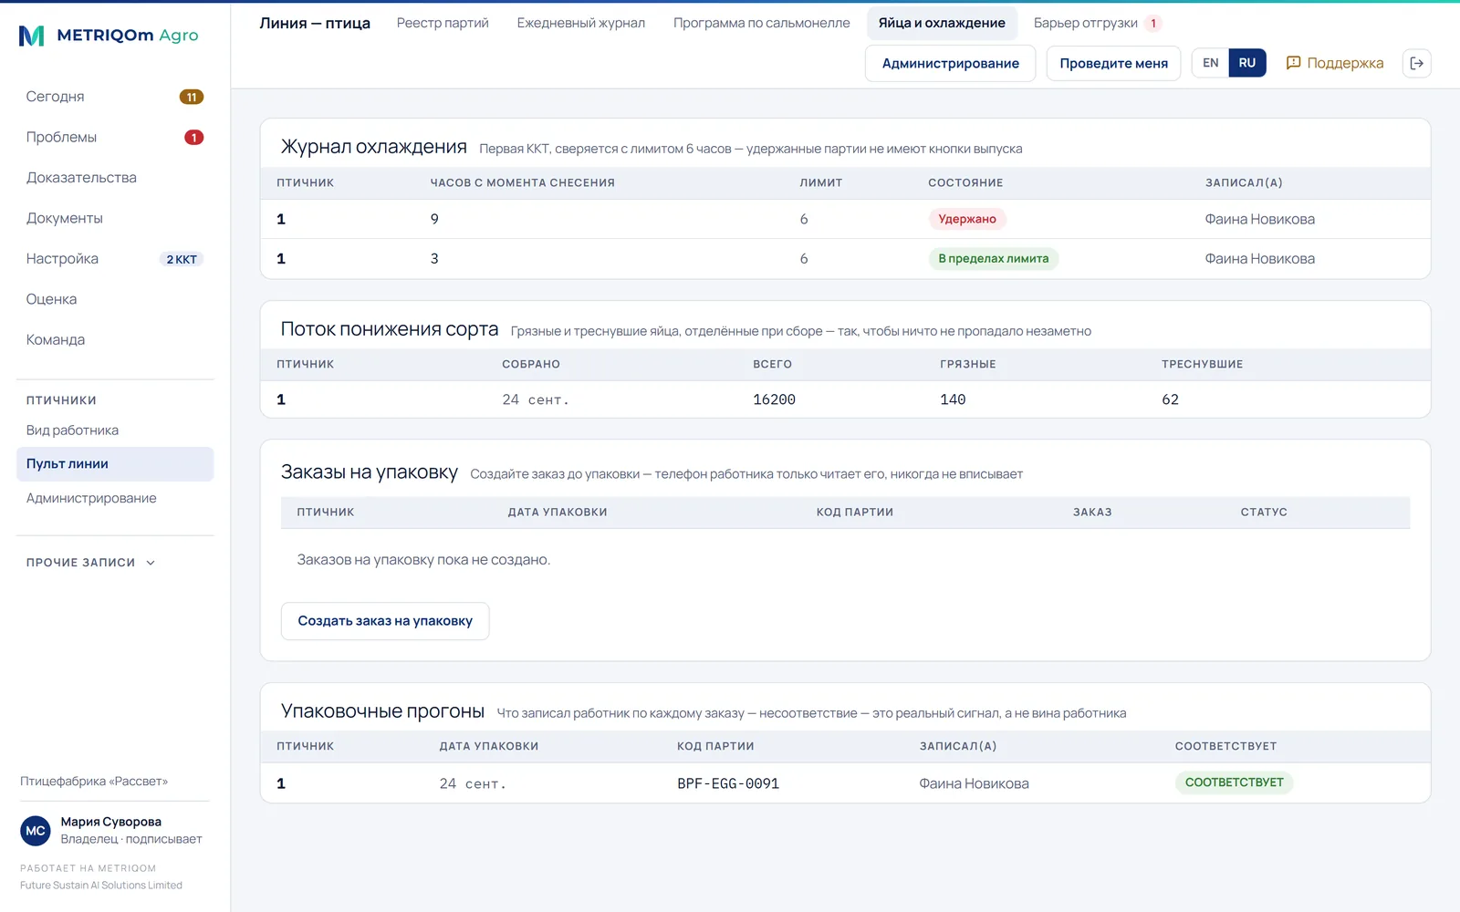Image resolution: width=1460 pixels, height=912 pixels.
Task: Open Команда in sidebar
Action: coord(115,339)
